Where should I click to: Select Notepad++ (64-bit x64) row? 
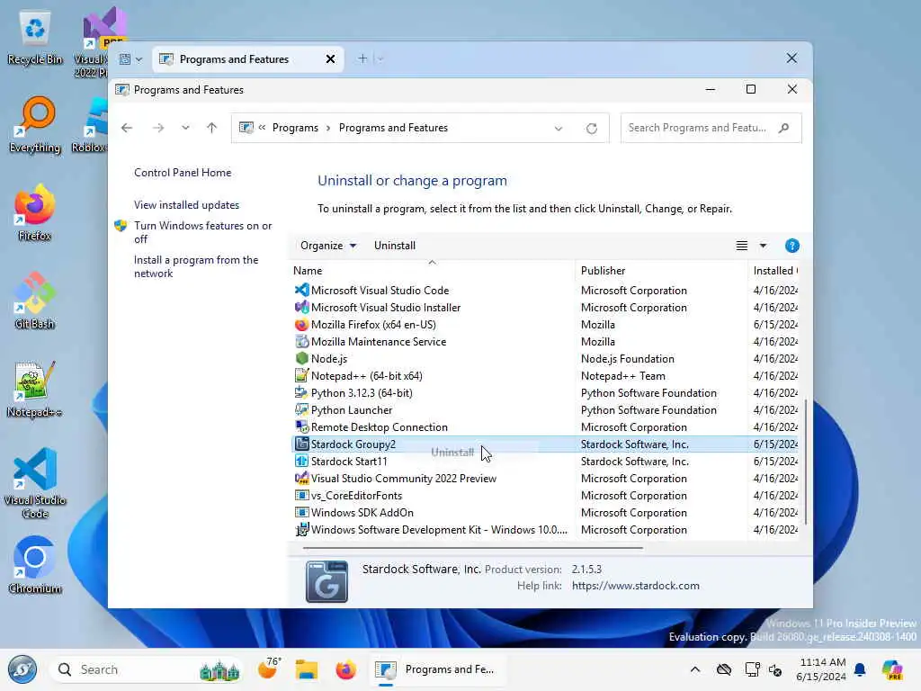coord(545,375)
